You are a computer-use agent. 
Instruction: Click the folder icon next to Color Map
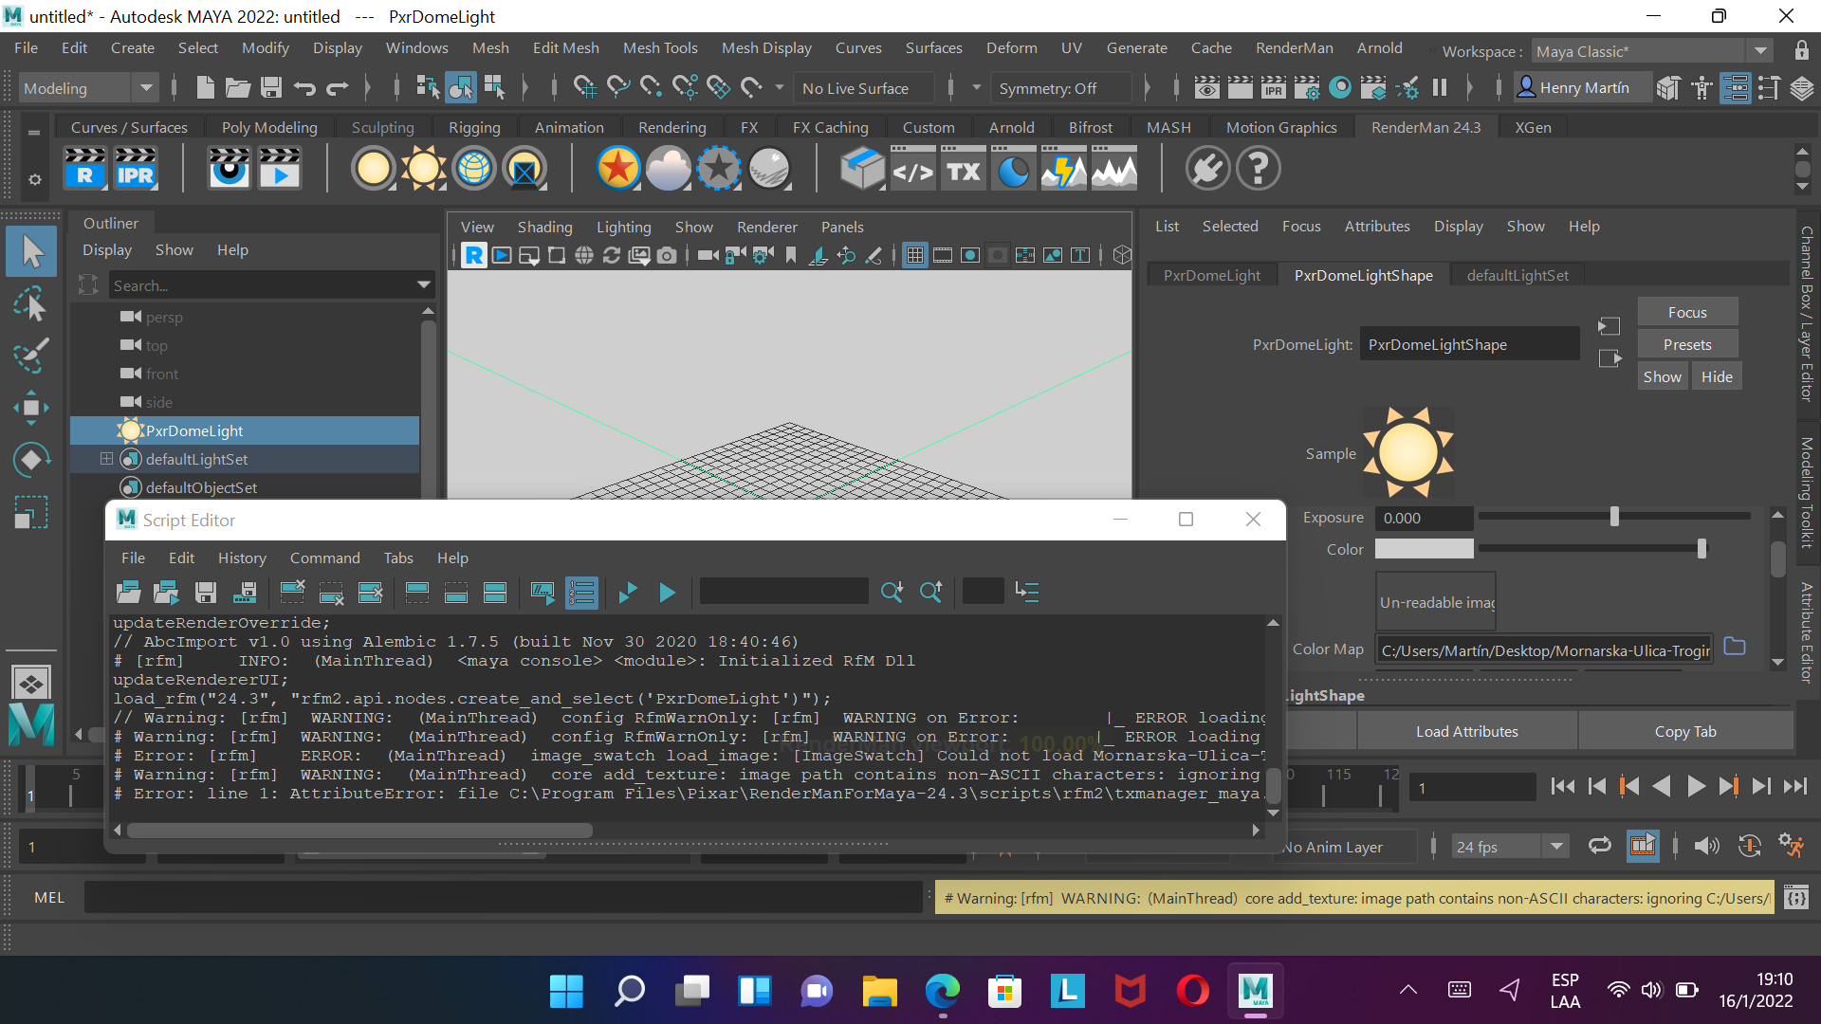click(x=1734, y=648)
